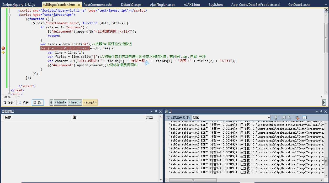Switch to Source (源) view

coord(38,102)
